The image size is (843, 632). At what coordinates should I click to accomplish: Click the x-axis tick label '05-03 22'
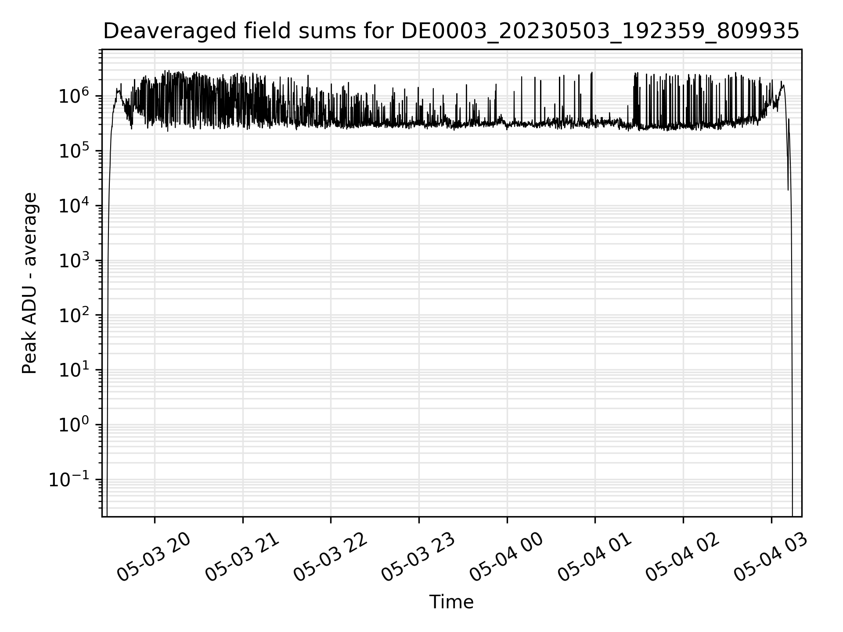330,557
